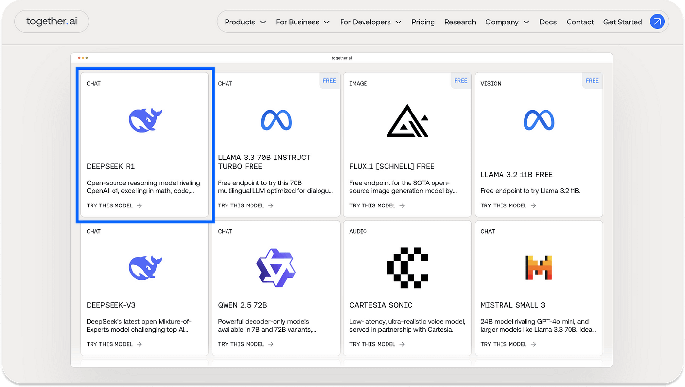Click the Mistral Small 3 logo
This screenshot has width=685, height=387.
coord(539,268)
